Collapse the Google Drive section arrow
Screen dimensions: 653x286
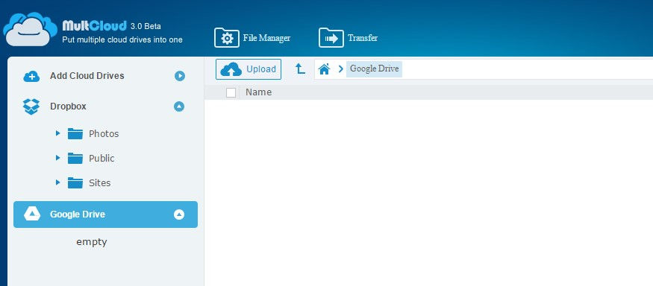point(179,214)
